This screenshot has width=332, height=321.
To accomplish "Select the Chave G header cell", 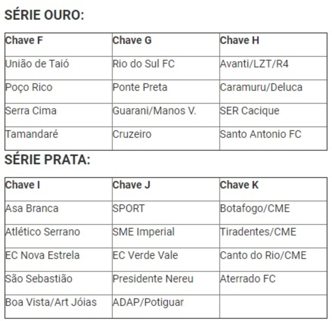I will (166, 45).
